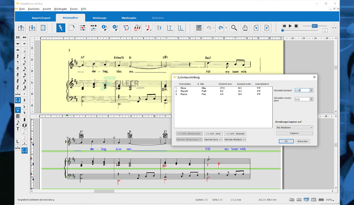Select the lyrics tool L icon in top toolbar
The width and height of the screenshot is (354, 205).
click(181, 28)
